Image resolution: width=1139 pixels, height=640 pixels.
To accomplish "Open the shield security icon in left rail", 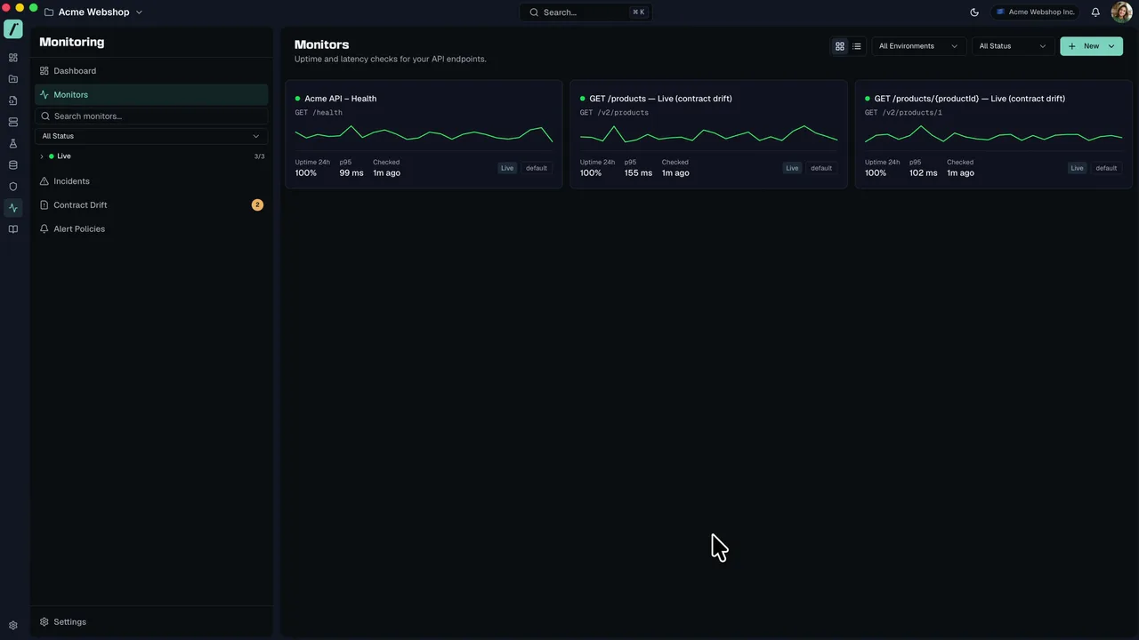I will pyautogui.click(x=13, y=187).
